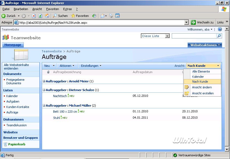Image resolution: width=230 pixels, height=159 pixels.
Task: Collapse the Dietmer Schulze group
Action: [44, 90]
